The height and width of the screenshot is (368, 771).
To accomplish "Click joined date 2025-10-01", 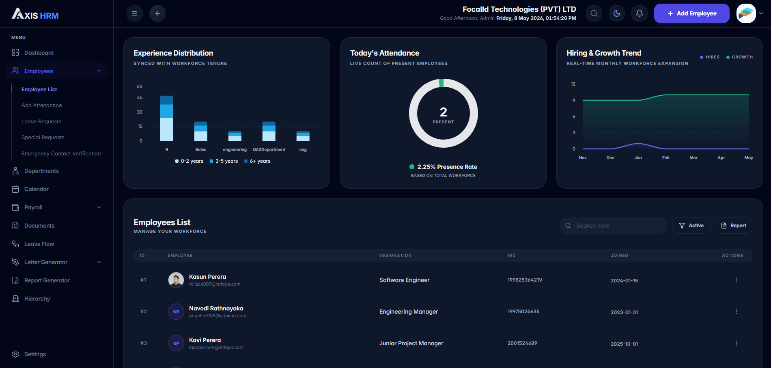I will [x=624, y=344].
